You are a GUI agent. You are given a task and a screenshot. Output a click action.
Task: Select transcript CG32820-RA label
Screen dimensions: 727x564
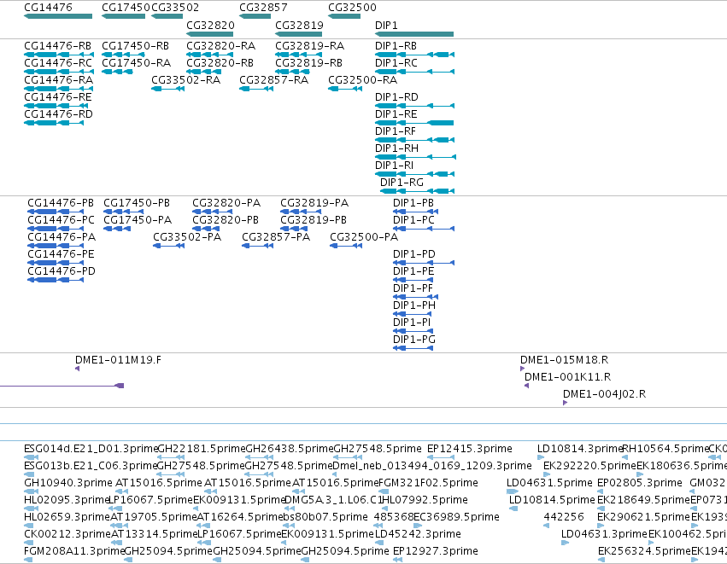pos(220,46)
